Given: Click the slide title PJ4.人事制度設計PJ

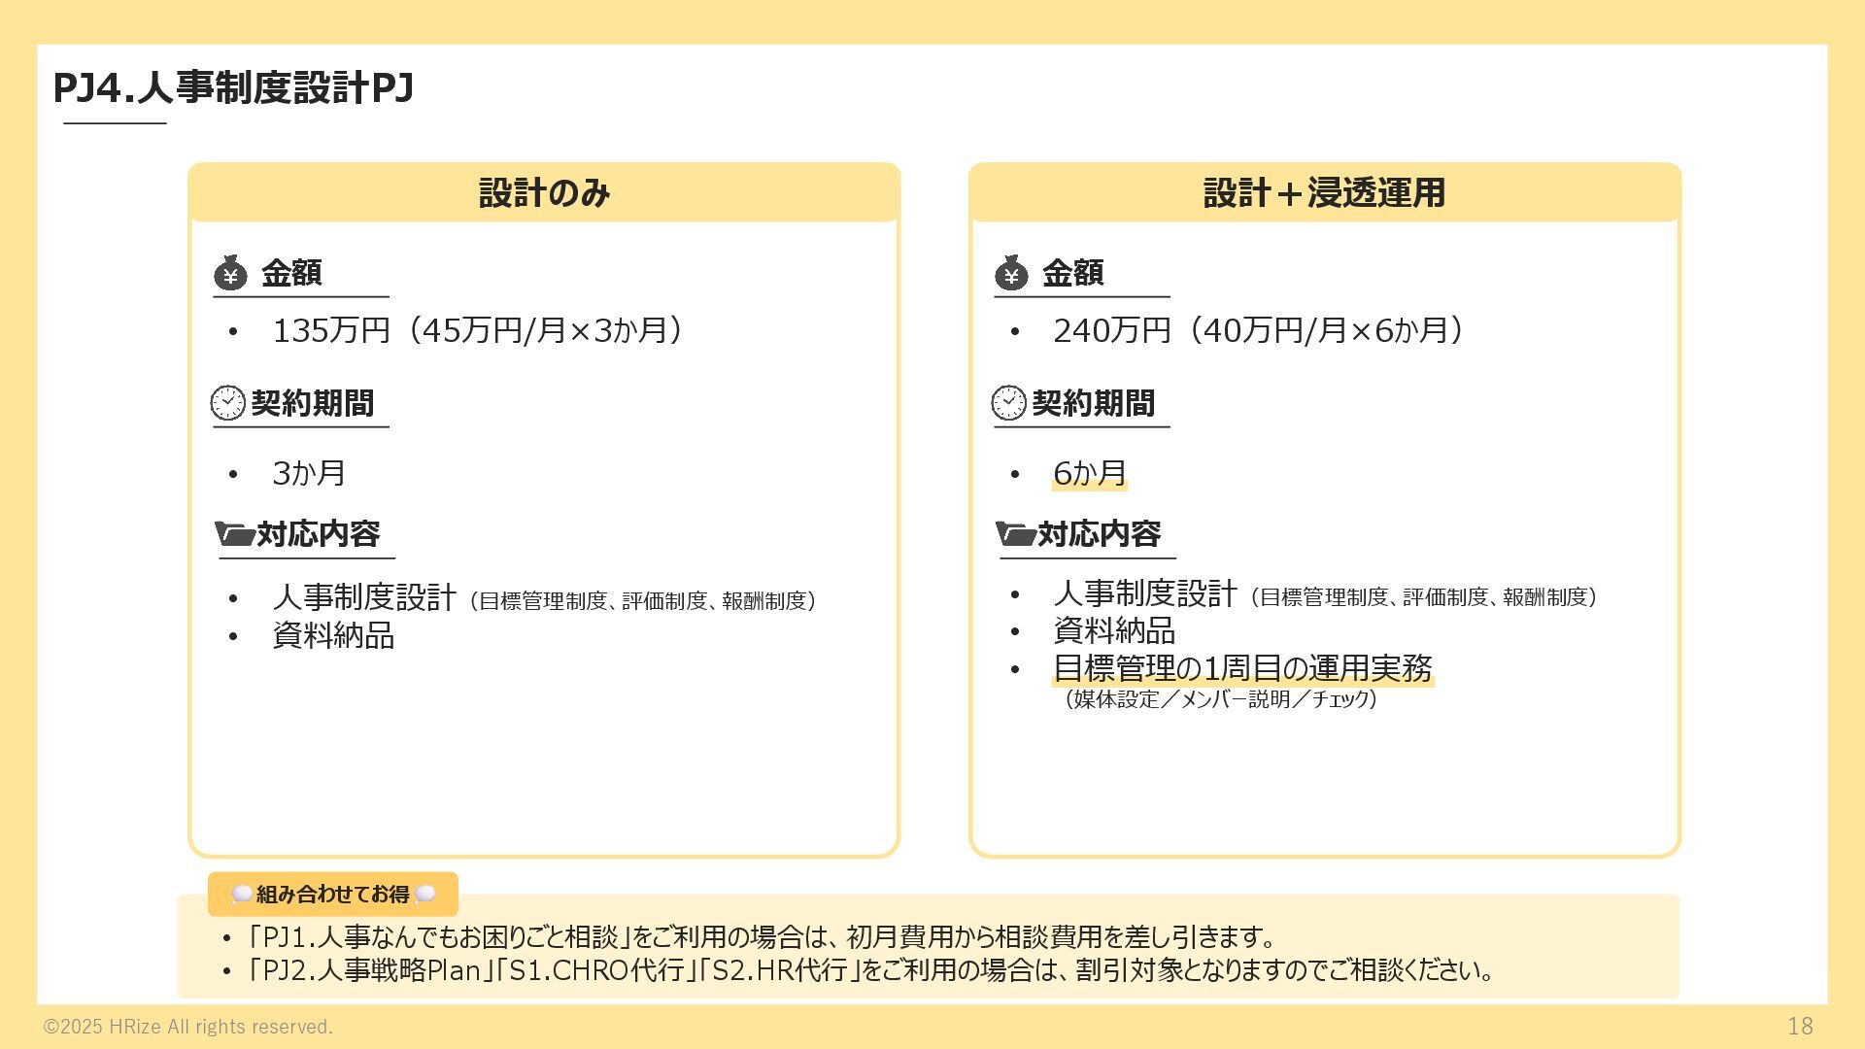Looking at the screenshot, I should (233, 88).
